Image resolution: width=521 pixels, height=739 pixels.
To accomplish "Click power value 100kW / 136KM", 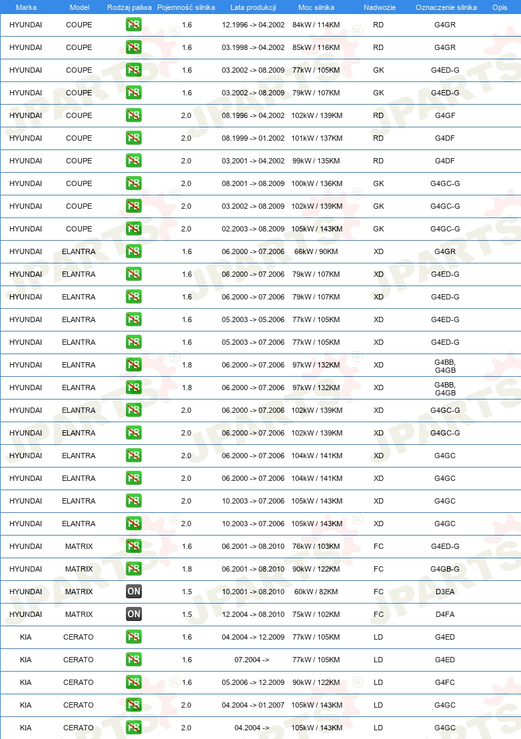I will coord(316,183).
